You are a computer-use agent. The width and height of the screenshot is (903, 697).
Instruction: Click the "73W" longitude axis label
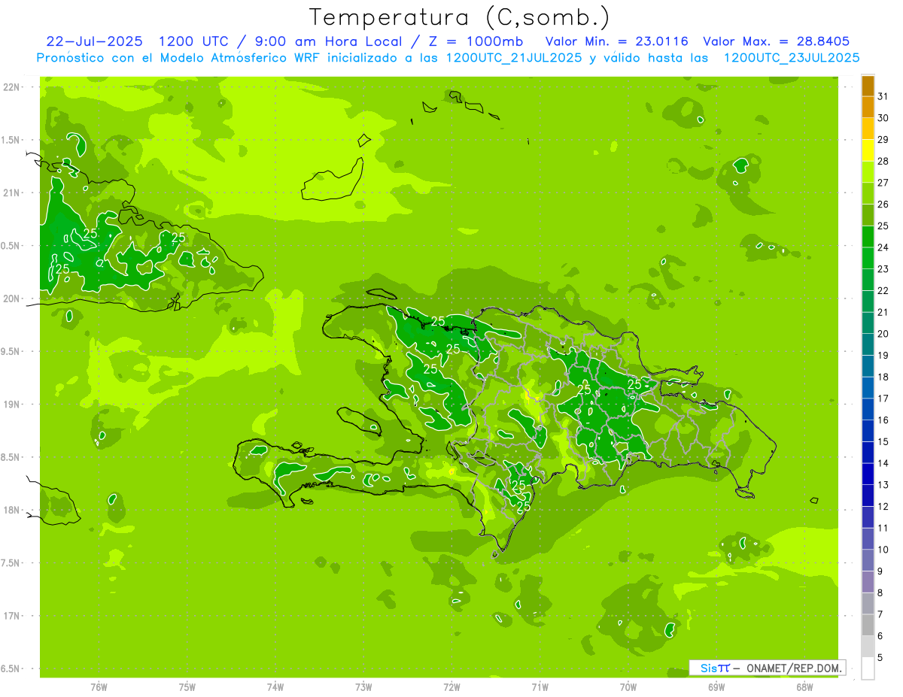click(x=363, y=686)
